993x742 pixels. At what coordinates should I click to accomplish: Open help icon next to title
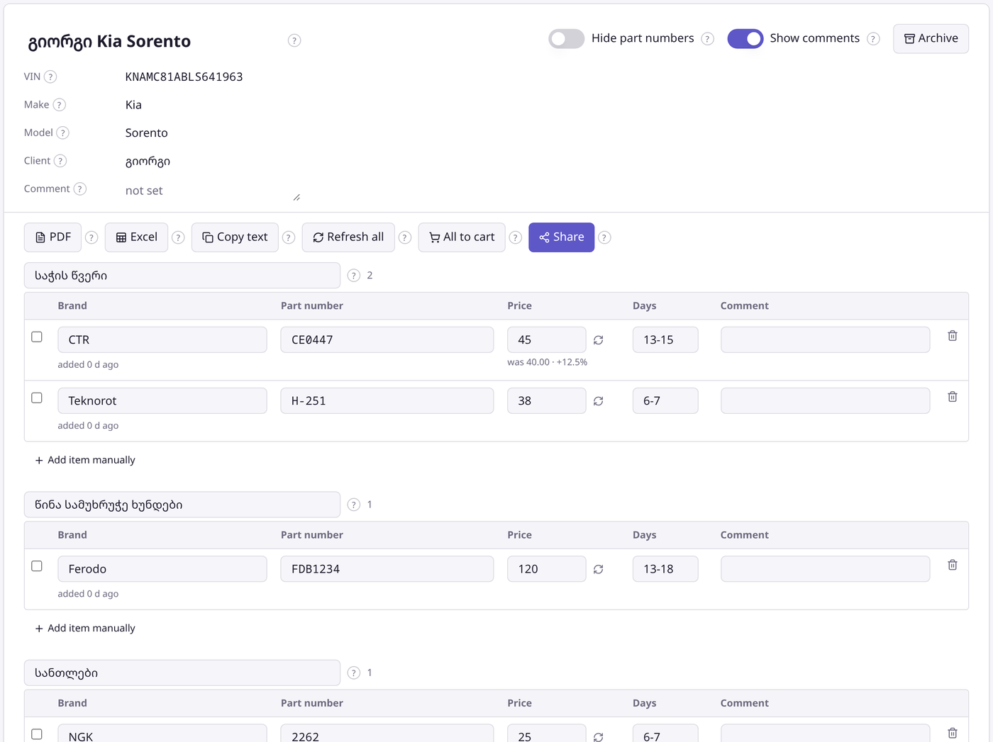294,41
